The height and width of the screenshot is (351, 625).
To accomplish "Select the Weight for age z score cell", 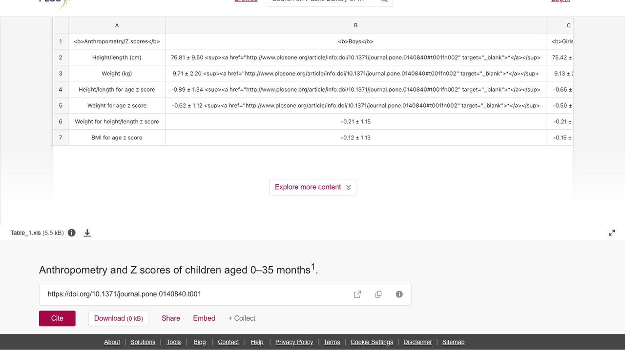I will pos(117,106).
